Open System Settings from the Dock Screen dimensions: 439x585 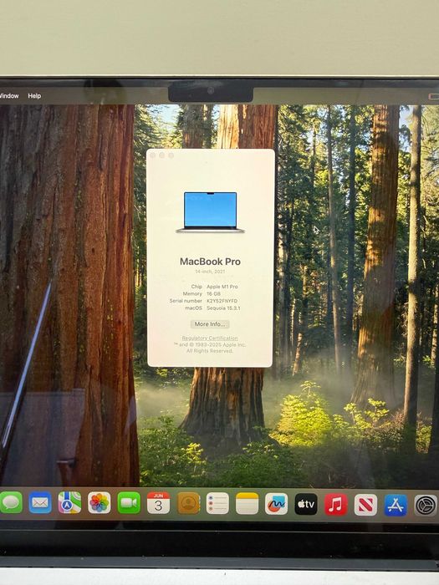[426, 506]
